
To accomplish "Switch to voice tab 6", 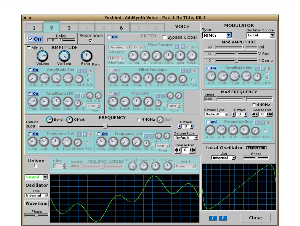I will 121,28.
